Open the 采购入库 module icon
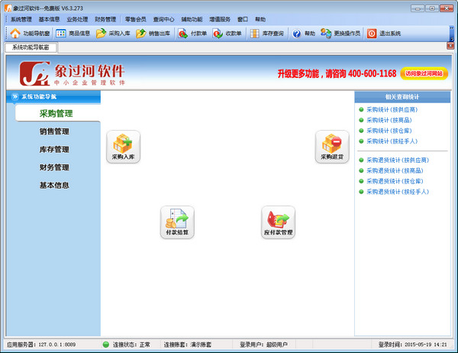The width and height of the screenshot is (458, 353). pos(123,147)
